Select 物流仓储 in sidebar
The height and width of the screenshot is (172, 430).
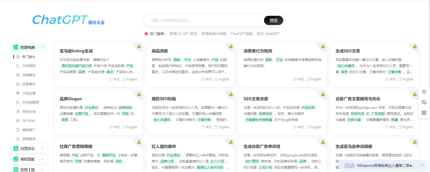click(x=29, y=112)
